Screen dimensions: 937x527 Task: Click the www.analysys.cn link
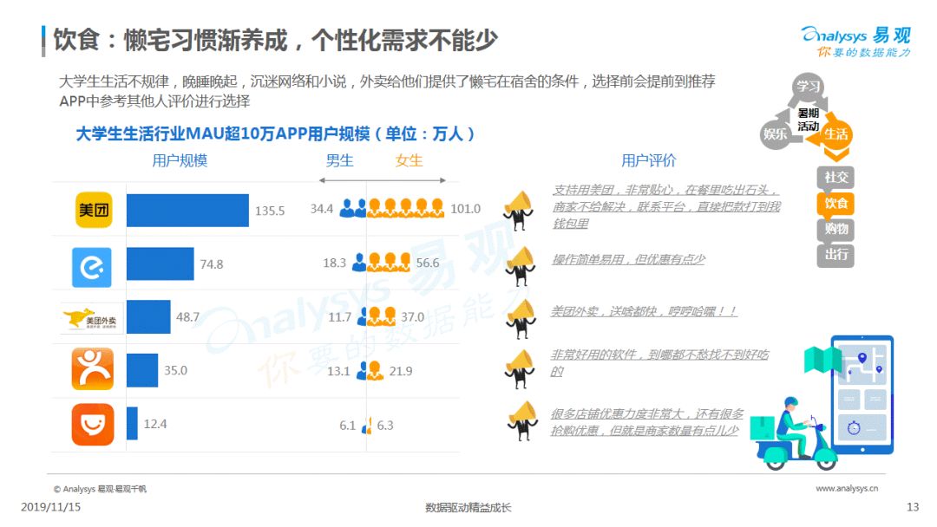pos(847,488)
